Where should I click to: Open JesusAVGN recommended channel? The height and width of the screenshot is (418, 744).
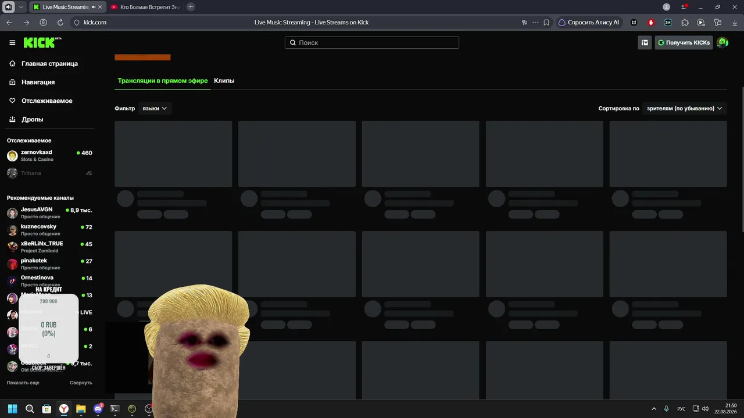point(49,212)
